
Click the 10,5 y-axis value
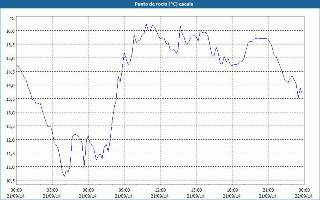(x=10, y=181)
